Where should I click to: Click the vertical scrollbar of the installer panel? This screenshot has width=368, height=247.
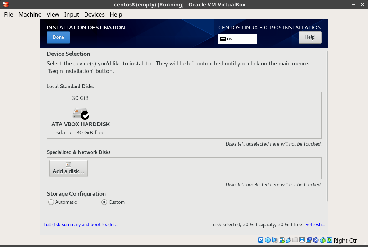(x=327, y=126)
